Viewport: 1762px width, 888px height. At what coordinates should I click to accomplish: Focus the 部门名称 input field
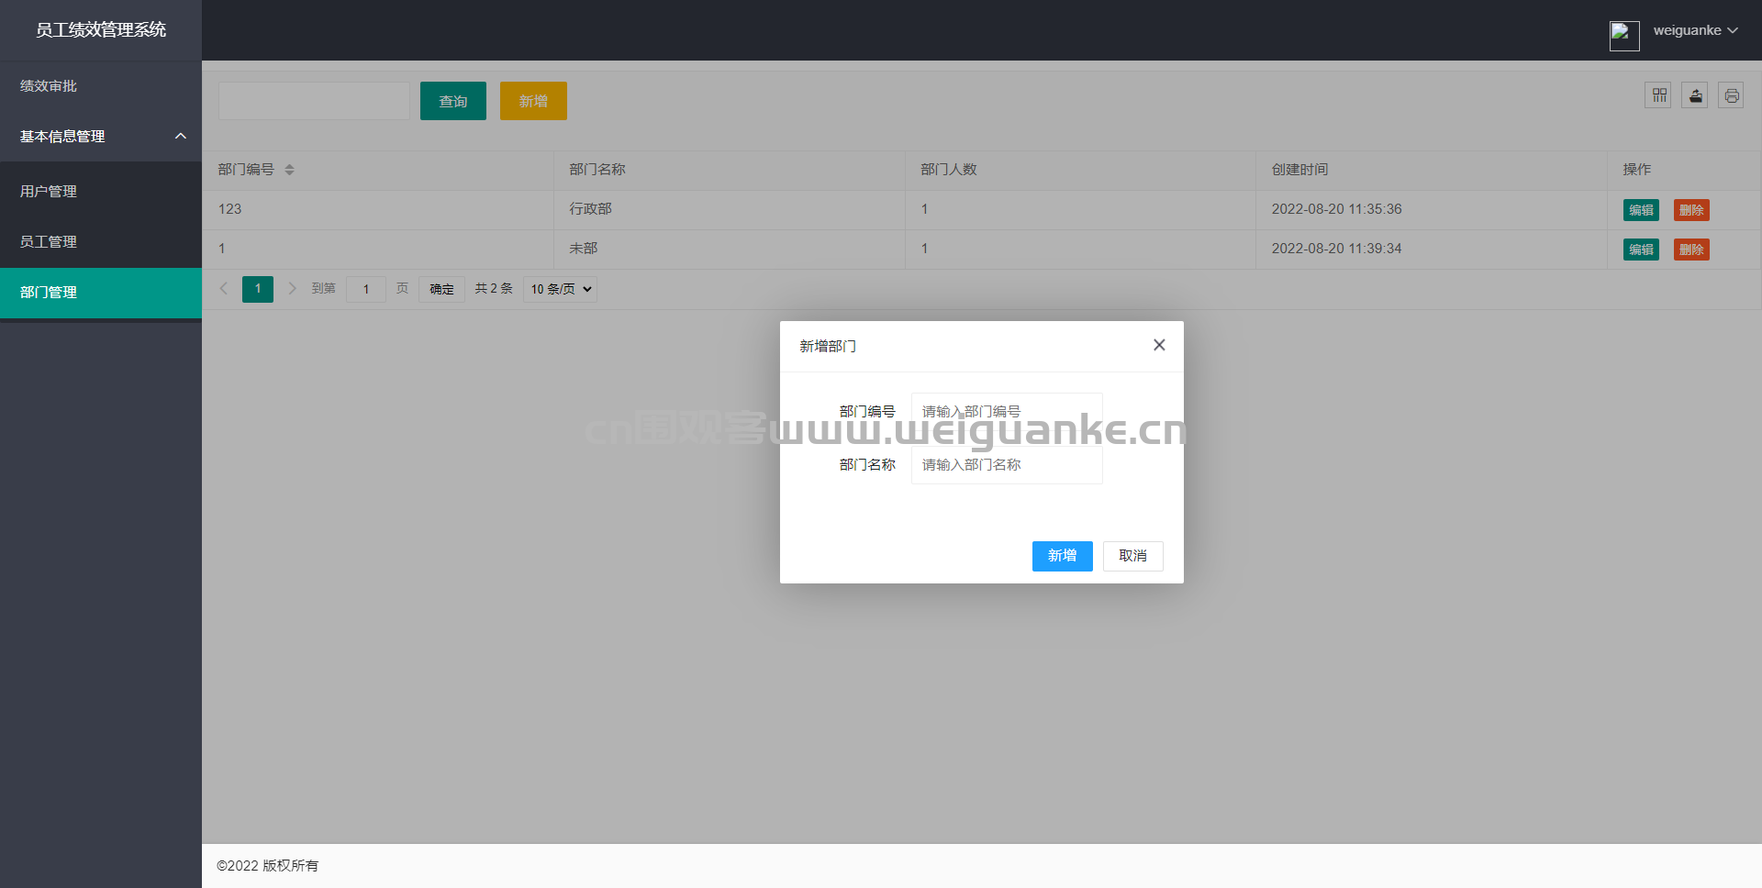click(1007, 465)
